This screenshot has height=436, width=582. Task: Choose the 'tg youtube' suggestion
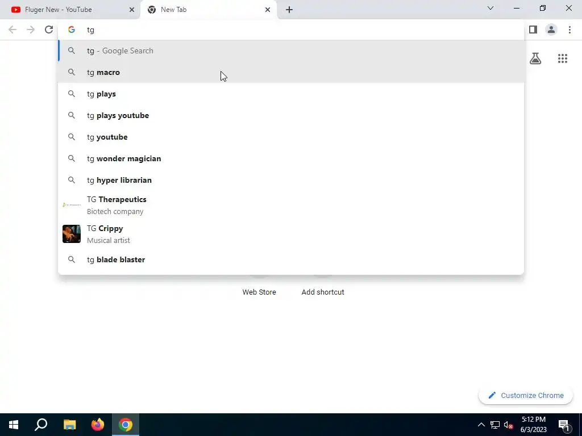(x=291, y=137)
